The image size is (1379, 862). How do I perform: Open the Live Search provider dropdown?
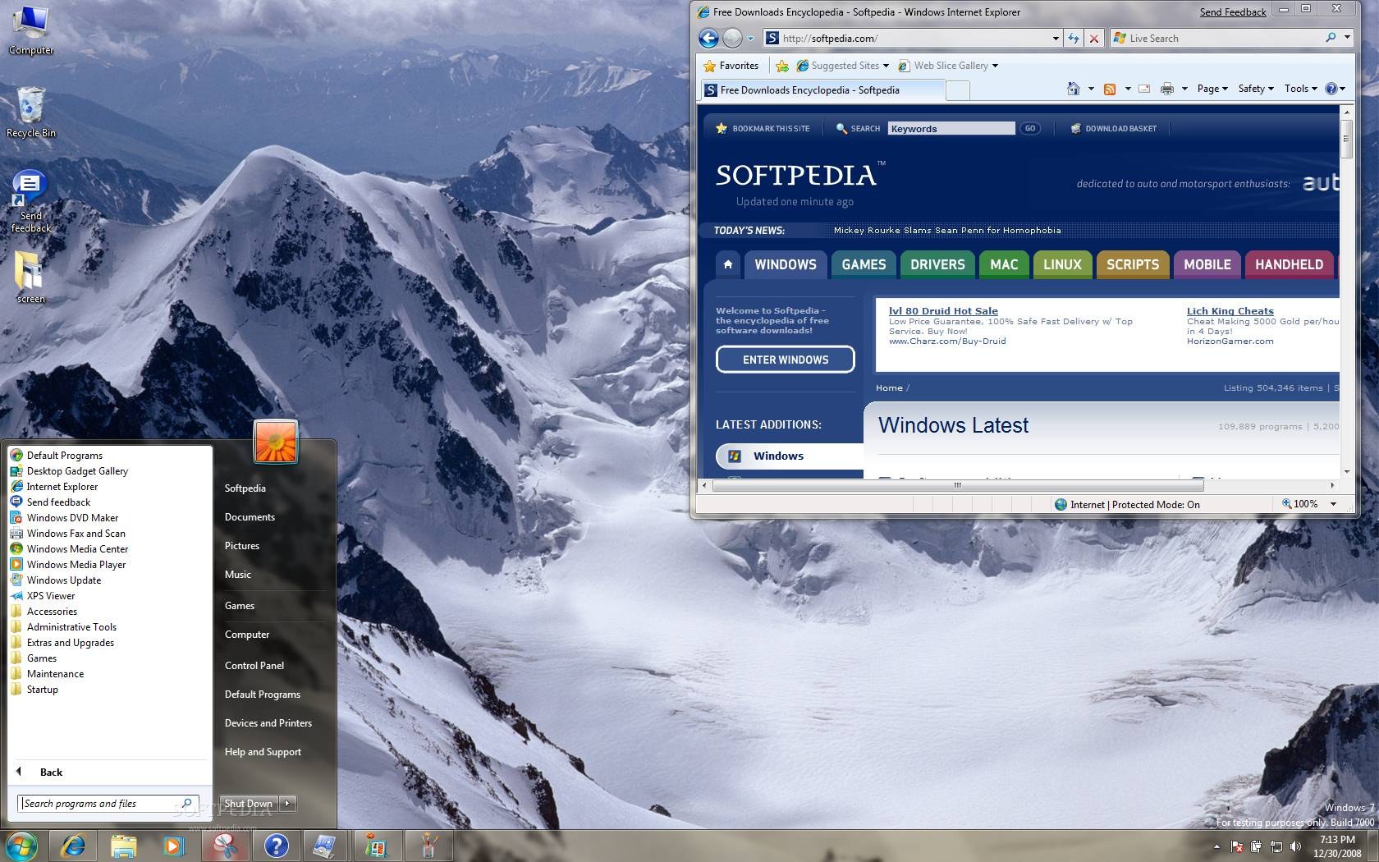(1346, 38)
